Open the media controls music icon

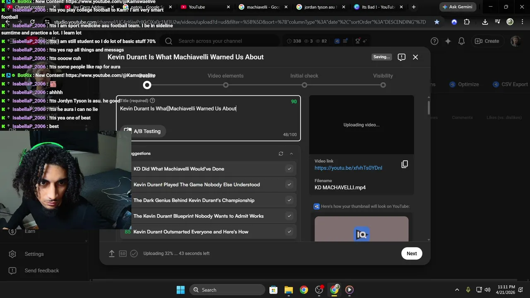tap(498, 22)
